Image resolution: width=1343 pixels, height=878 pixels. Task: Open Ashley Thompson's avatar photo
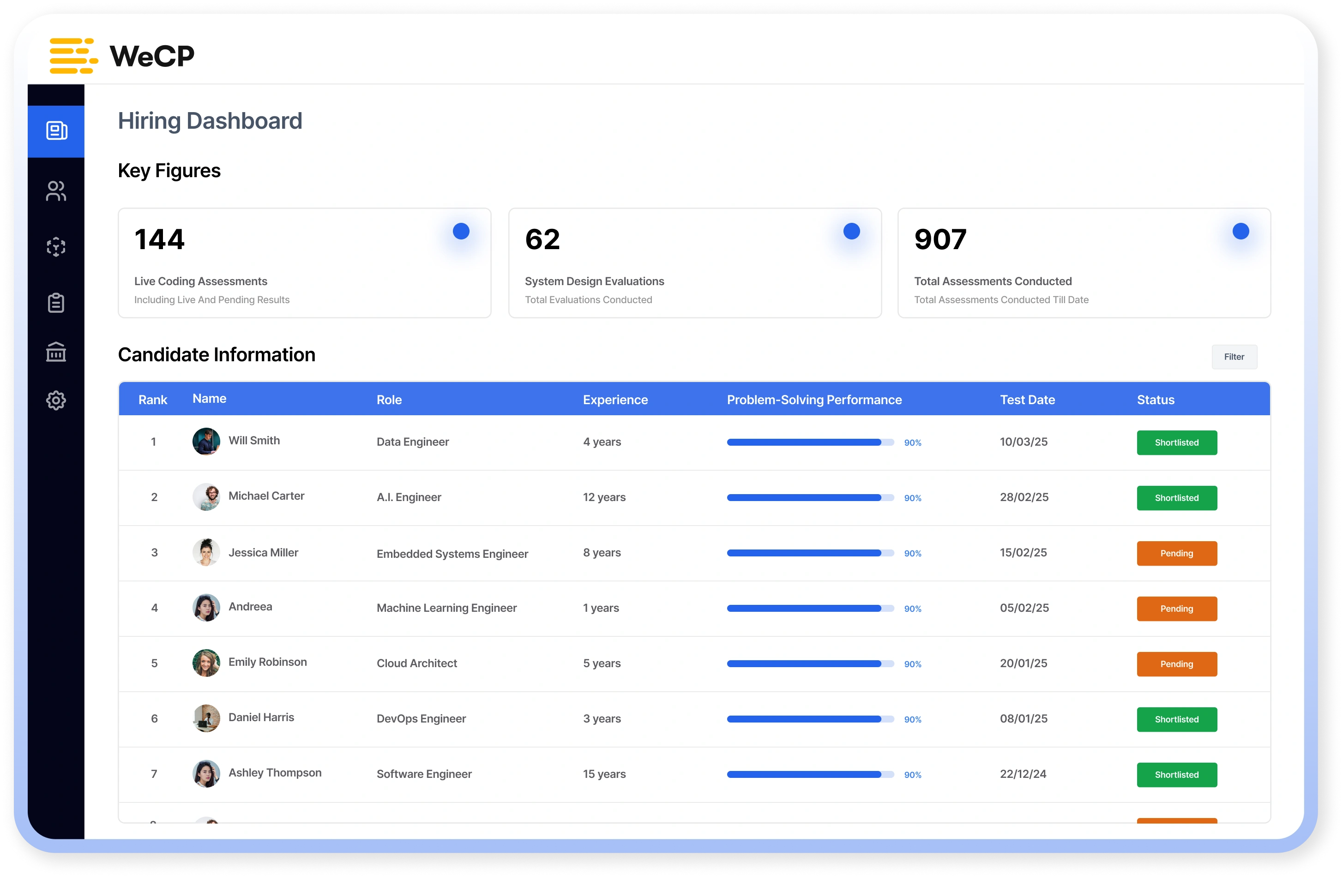(206, 774)
